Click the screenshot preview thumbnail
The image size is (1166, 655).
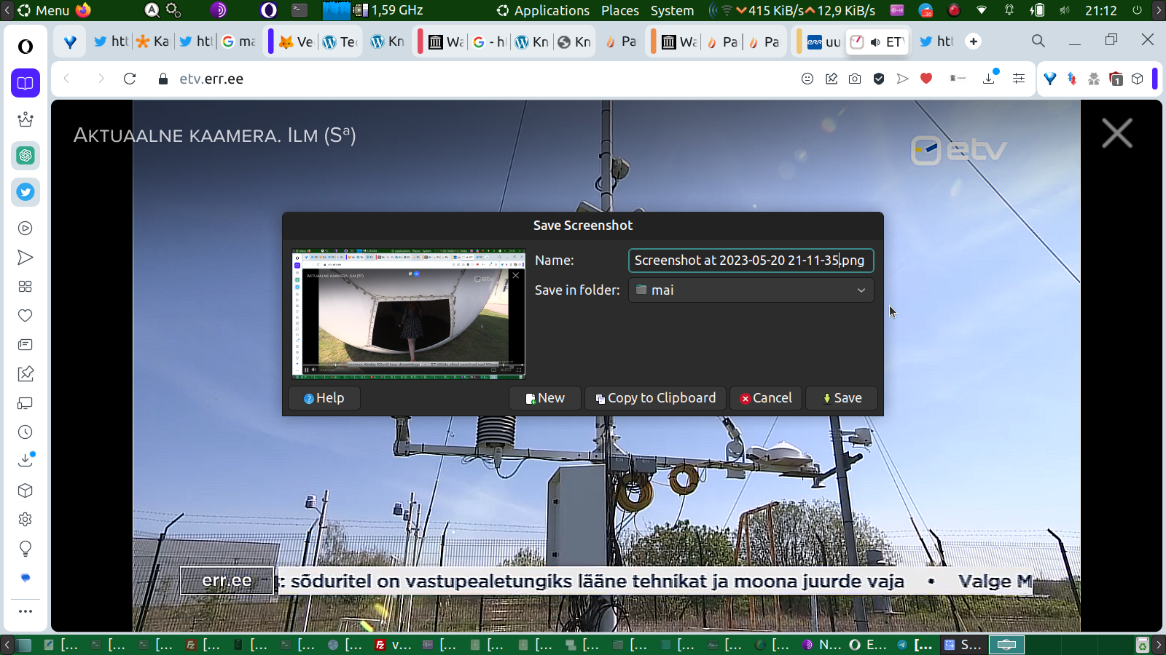click(x=408, y=314)
